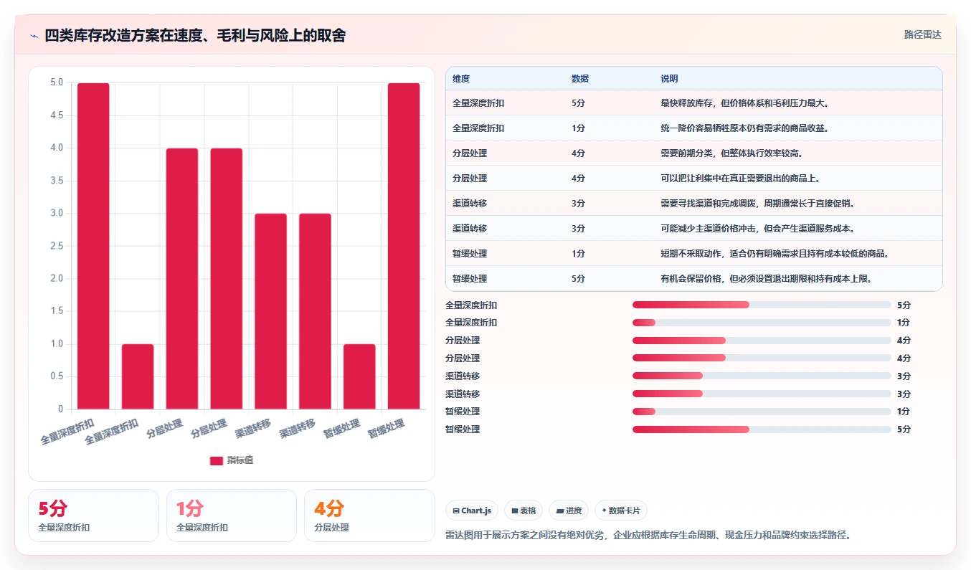Select the row 有机会保留价格,但必须设置退出期限
The height and width of the screenshot is (570, 971).
click(x=694, y=279)
